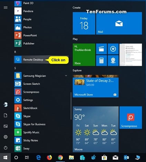This screenshot has height=162, width=146.
Task: Open the Groove Music tile
Action: 113,49
